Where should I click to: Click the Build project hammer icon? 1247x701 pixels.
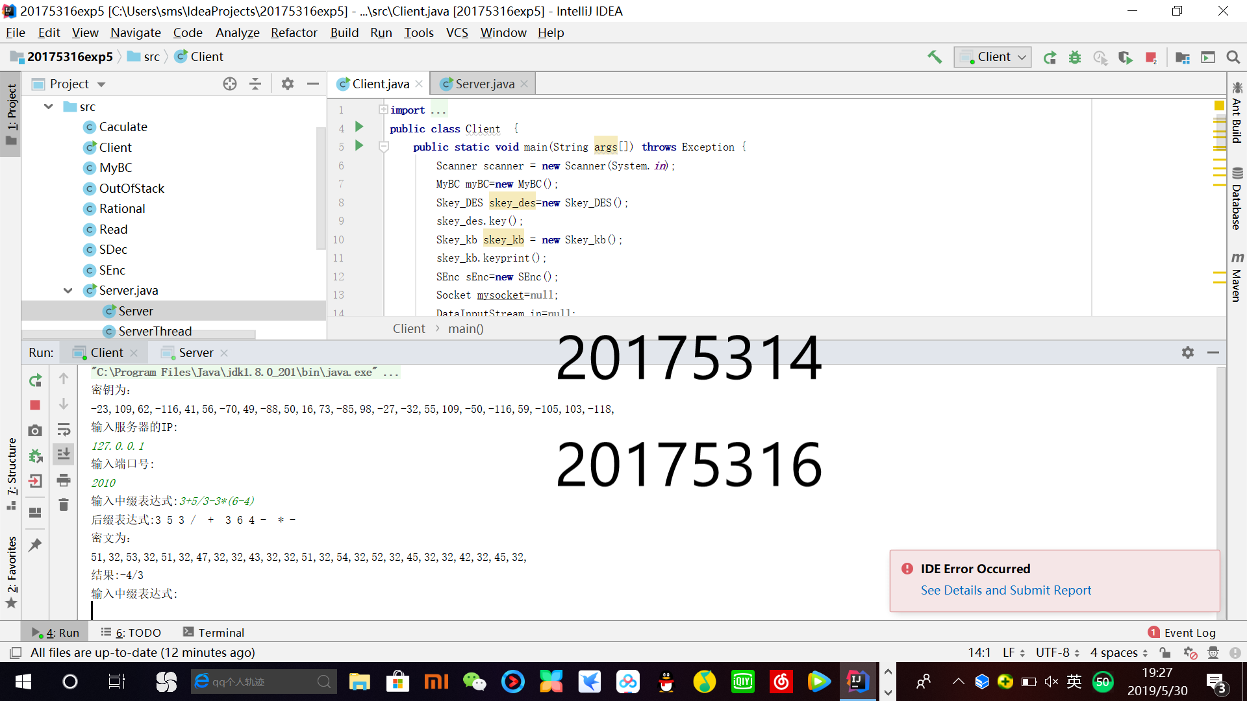[x=935, y=57]
